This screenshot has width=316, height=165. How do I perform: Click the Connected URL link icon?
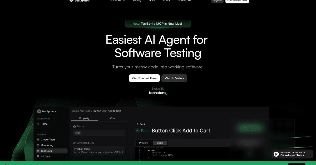[74, 143]
